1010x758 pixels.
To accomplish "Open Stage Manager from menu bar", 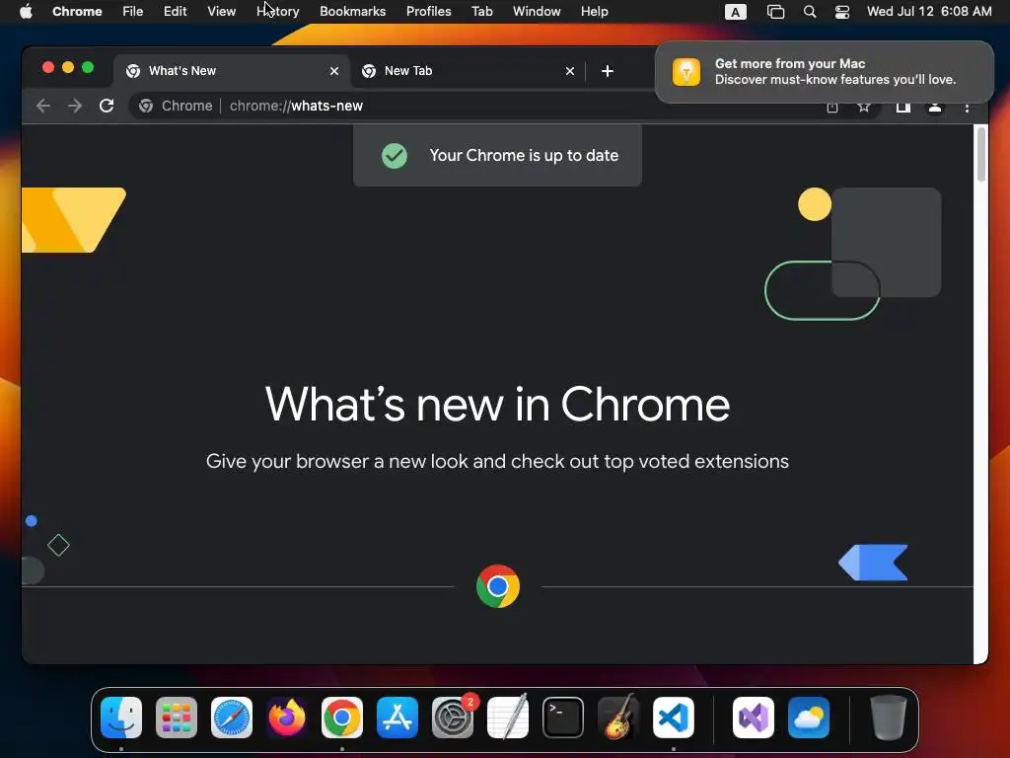I will coord(775,12).
